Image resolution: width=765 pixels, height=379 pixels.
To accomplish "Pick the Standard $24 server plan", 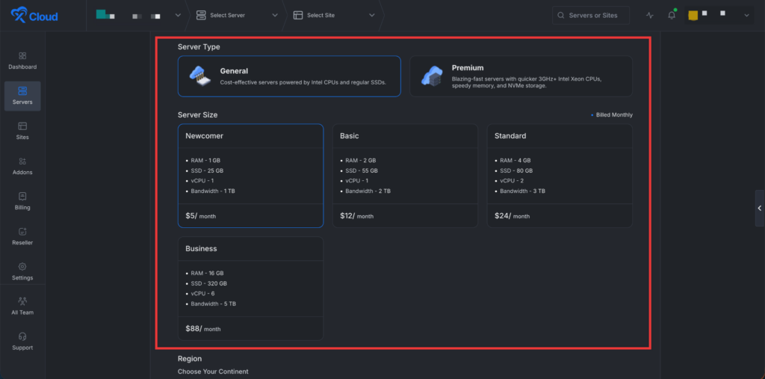I will click(x=560, y=176).
